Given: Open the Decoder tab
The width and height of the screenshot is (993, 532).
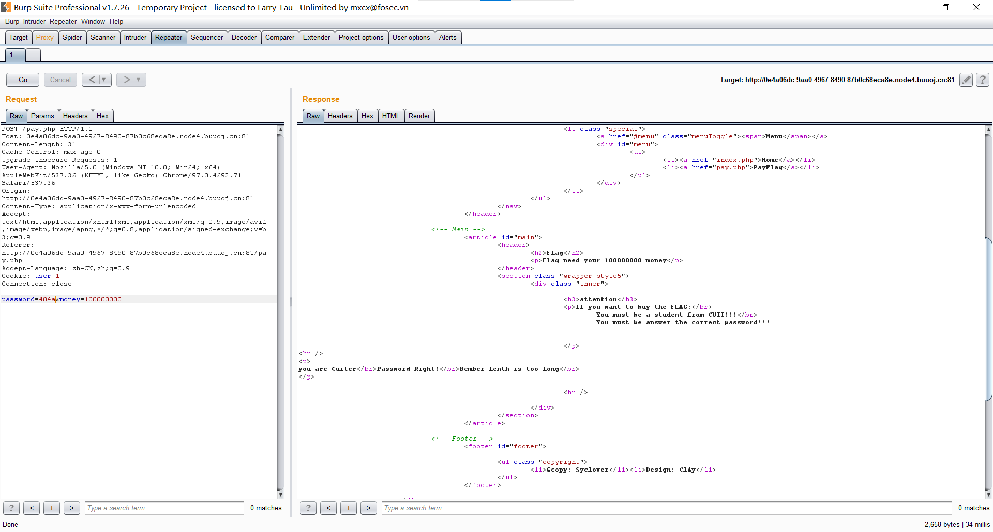Looking at the screenshot, I should (244, 37).
